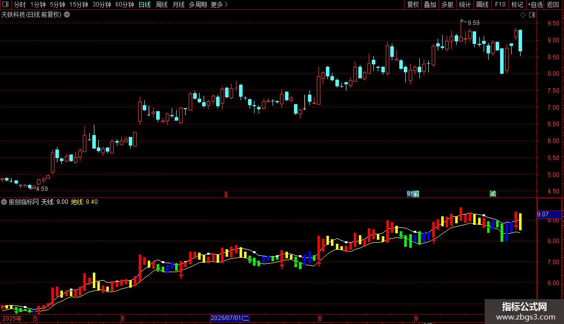Toggle the side panel icon at top-left
Screen dimensions: 564x324
(5, 4)
